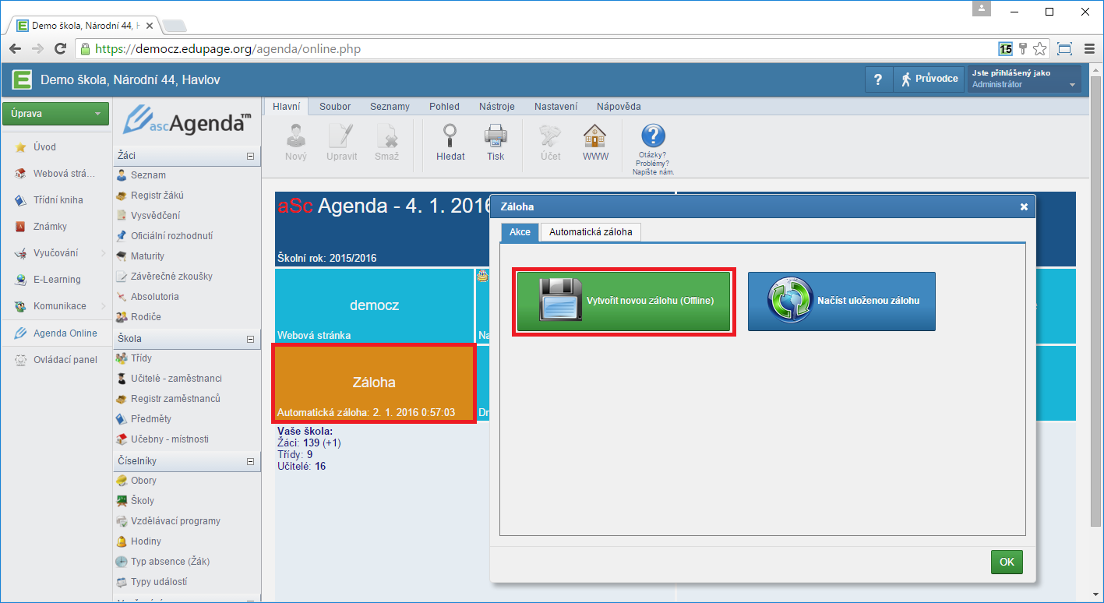Open E-Learning in left menu
This screenshot has width=1104, height=603.
pyautogui.click(x=57, y=280)
